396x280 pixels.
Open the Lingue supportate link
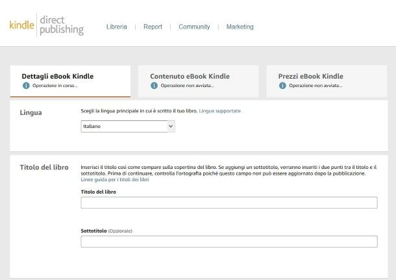(219, 112)
